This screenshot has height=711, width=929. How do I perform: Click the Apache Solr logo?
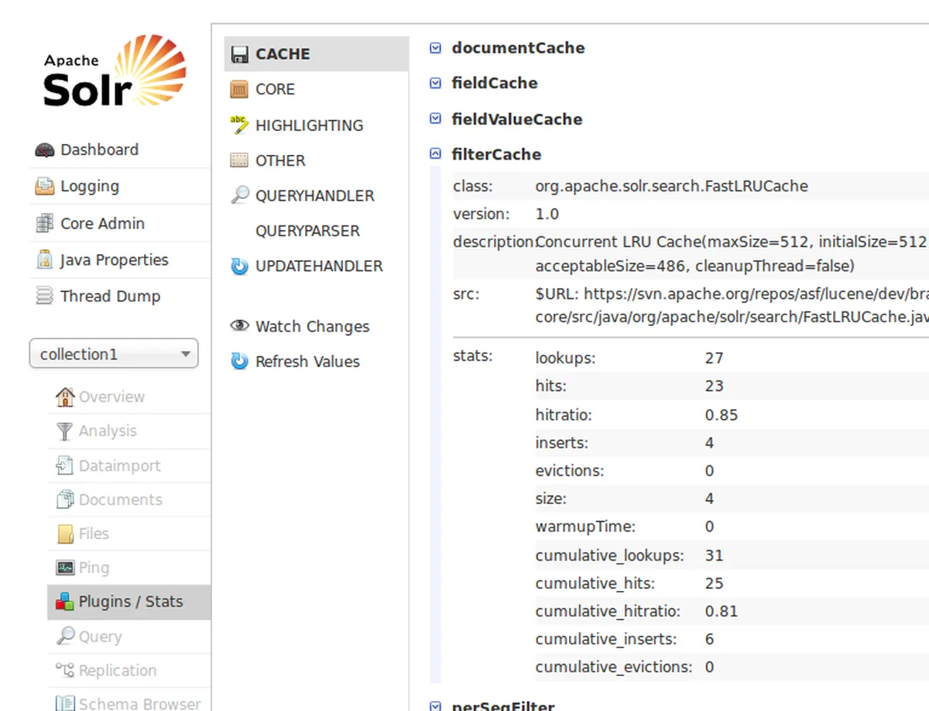[115, 70]
